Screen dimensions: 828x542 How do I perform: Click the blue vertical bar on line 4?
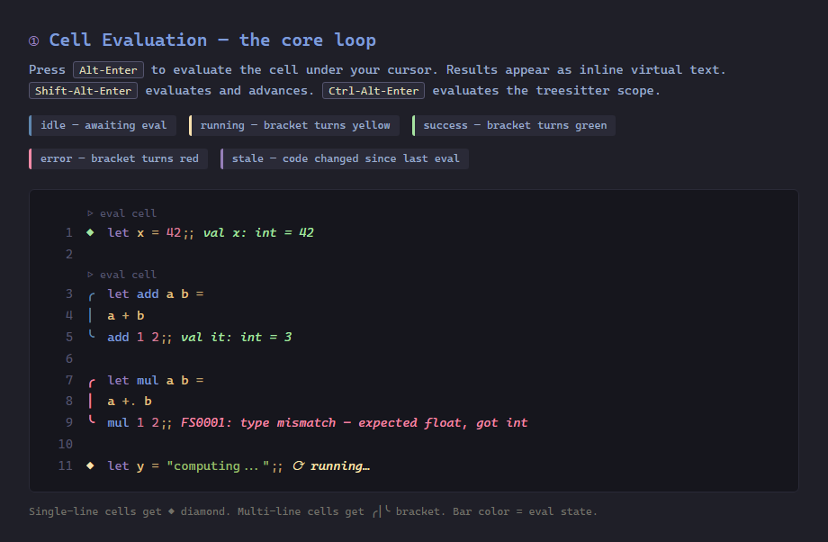[x=90, y=315]
